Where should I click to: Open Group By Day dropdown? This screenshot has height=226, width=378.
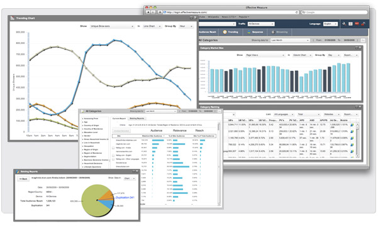tap(333, 55)
